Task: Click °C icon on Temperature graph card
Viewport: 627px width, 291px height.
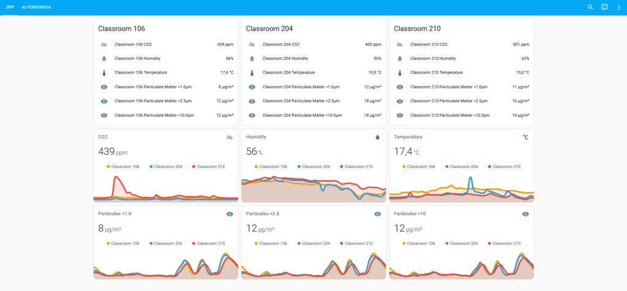Action: click(x=525, y=138)
